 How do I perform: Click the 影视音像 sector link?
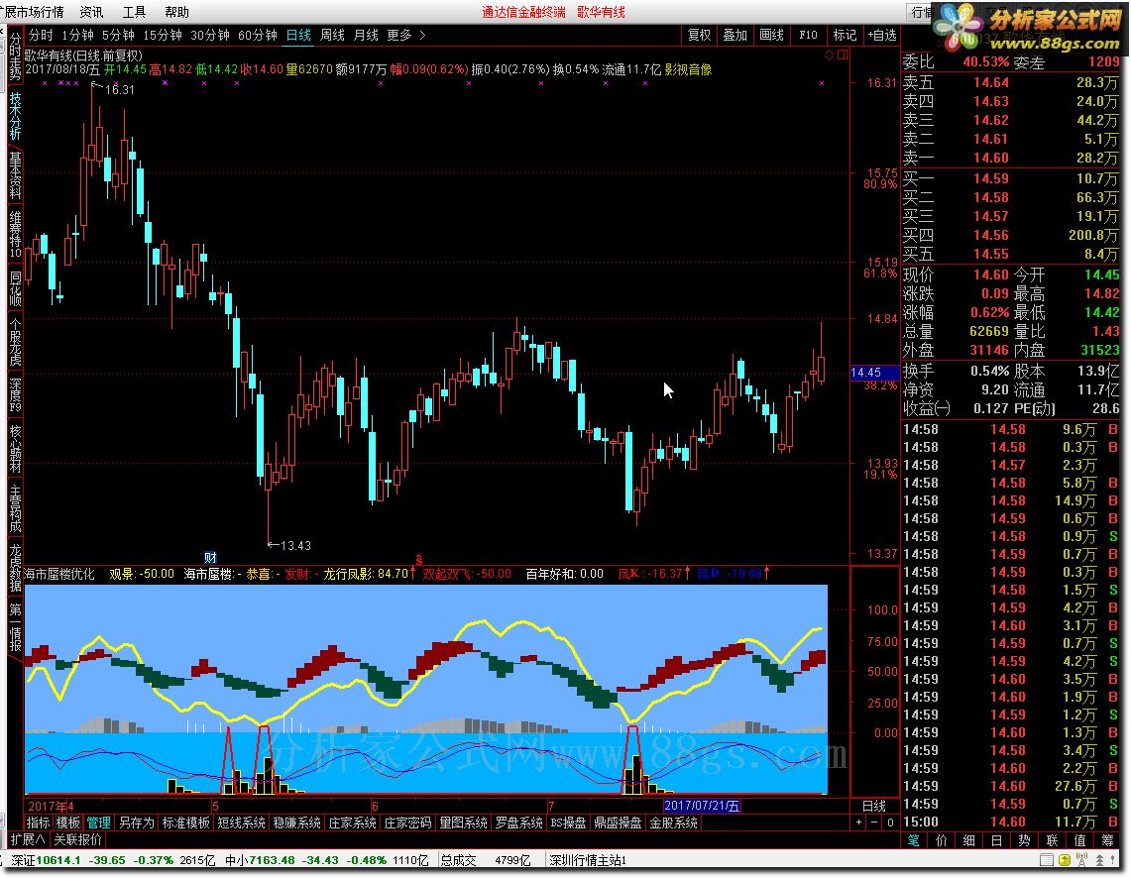688,69
